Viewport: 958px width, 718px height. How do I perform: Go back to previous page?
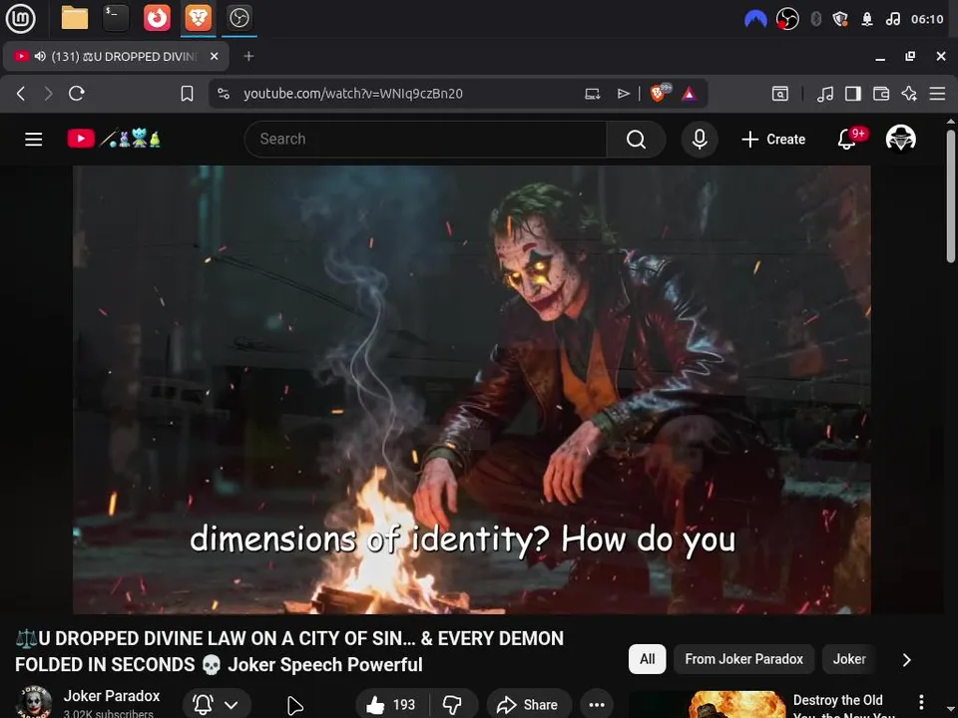(21, 94)
